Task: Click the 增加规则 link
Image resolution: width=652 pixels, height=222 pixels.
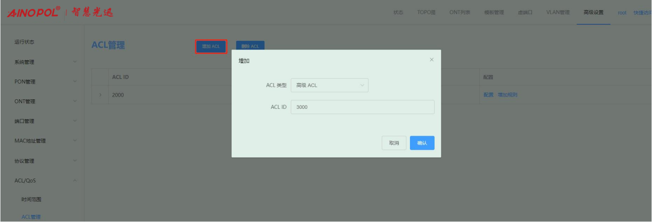Action: click(x=507, y=95)
